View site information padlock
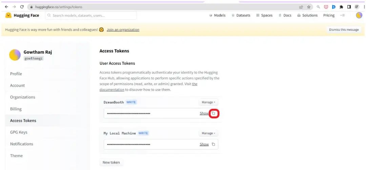366x170 pixels. (x=32, y=7)
